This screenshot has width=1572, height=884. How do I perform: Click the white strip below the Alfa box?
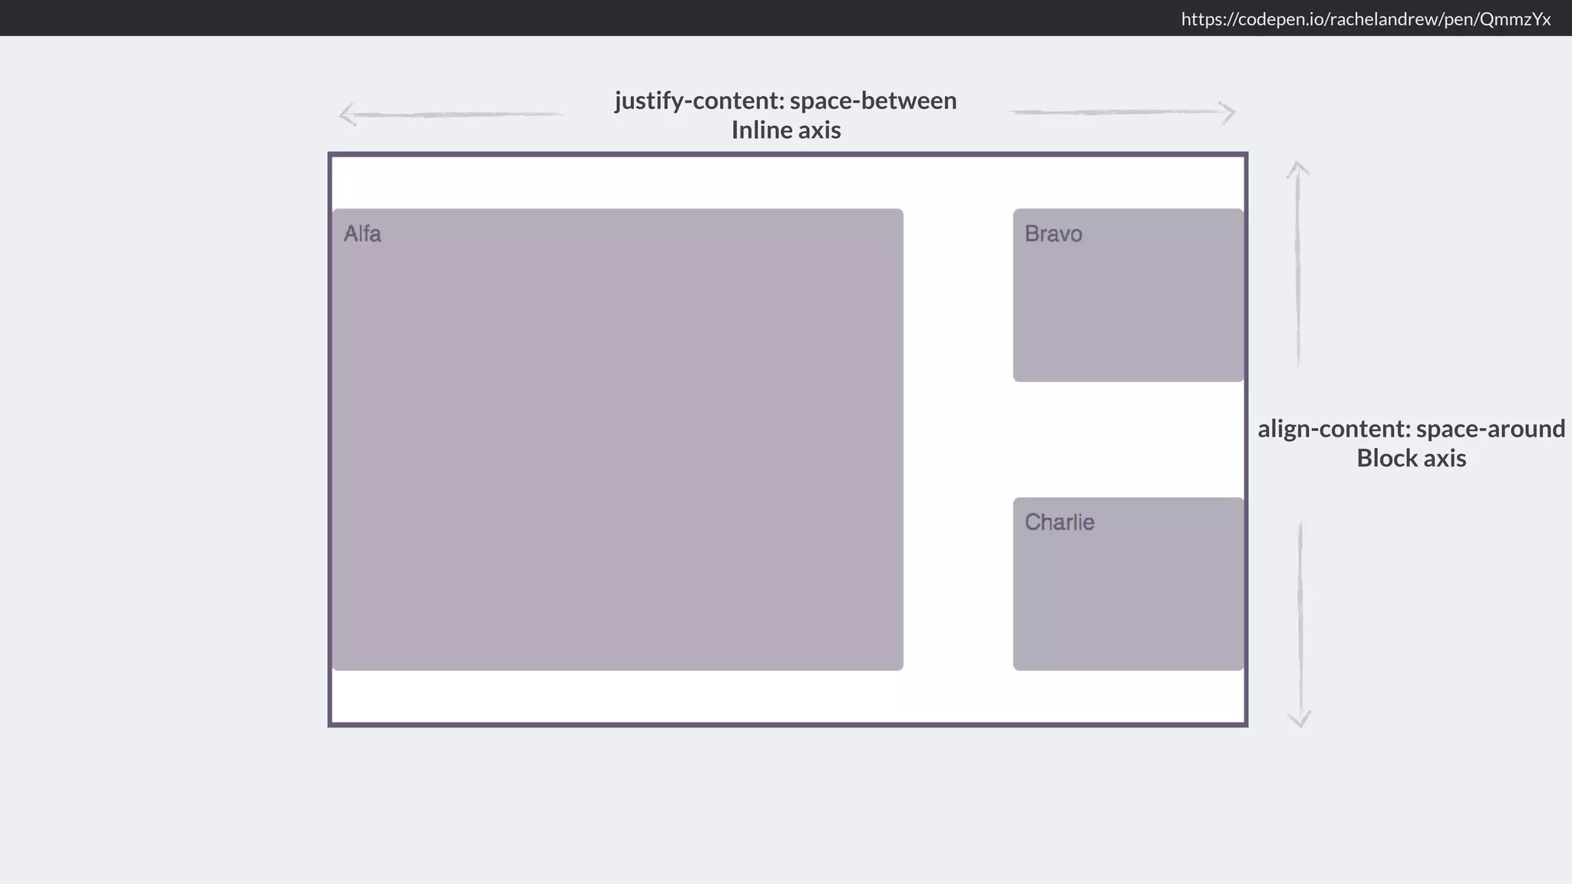pyautogui.click(x=617, y=696)
